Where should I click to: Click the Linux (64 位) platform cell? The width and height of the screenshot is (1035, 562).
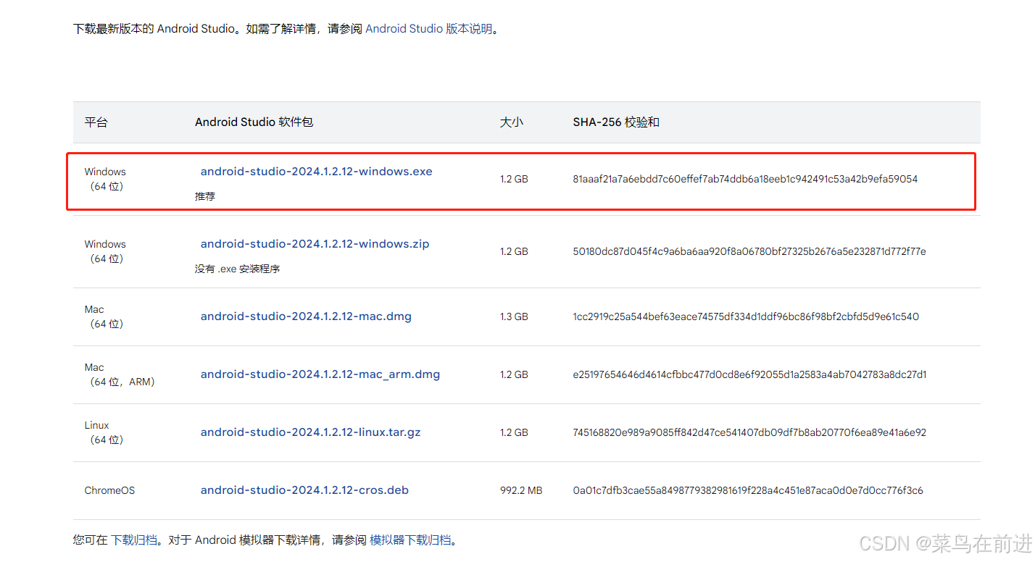(x=104, y=432)
